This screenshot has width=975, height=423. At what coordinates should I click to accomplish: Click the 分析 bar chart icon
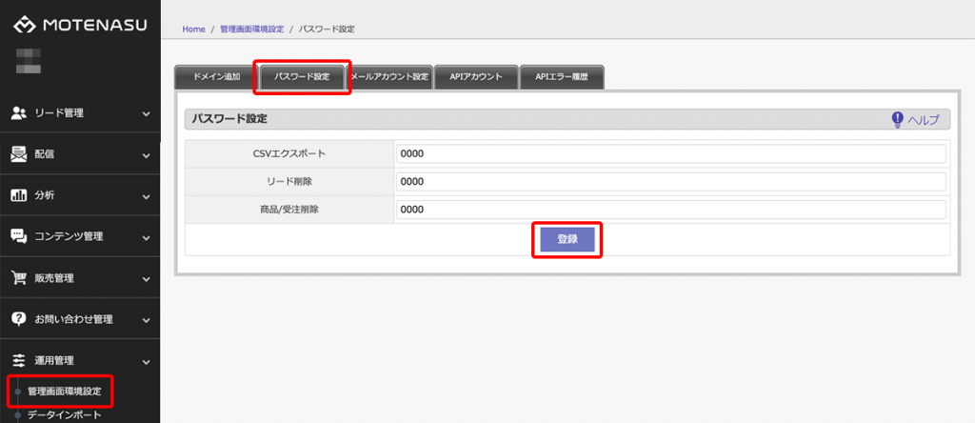click(18, 195)
